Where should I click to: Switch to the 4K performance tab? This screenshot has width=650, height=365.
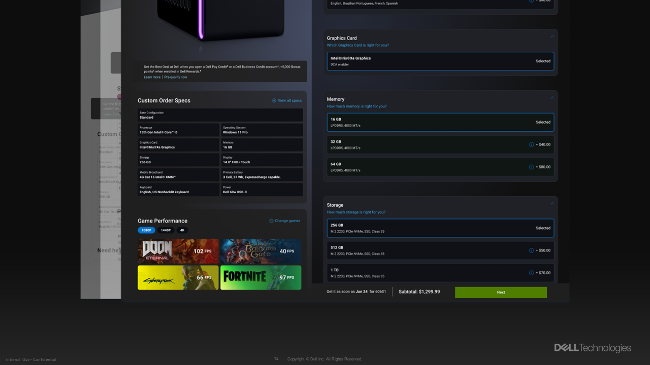[182, 230]
